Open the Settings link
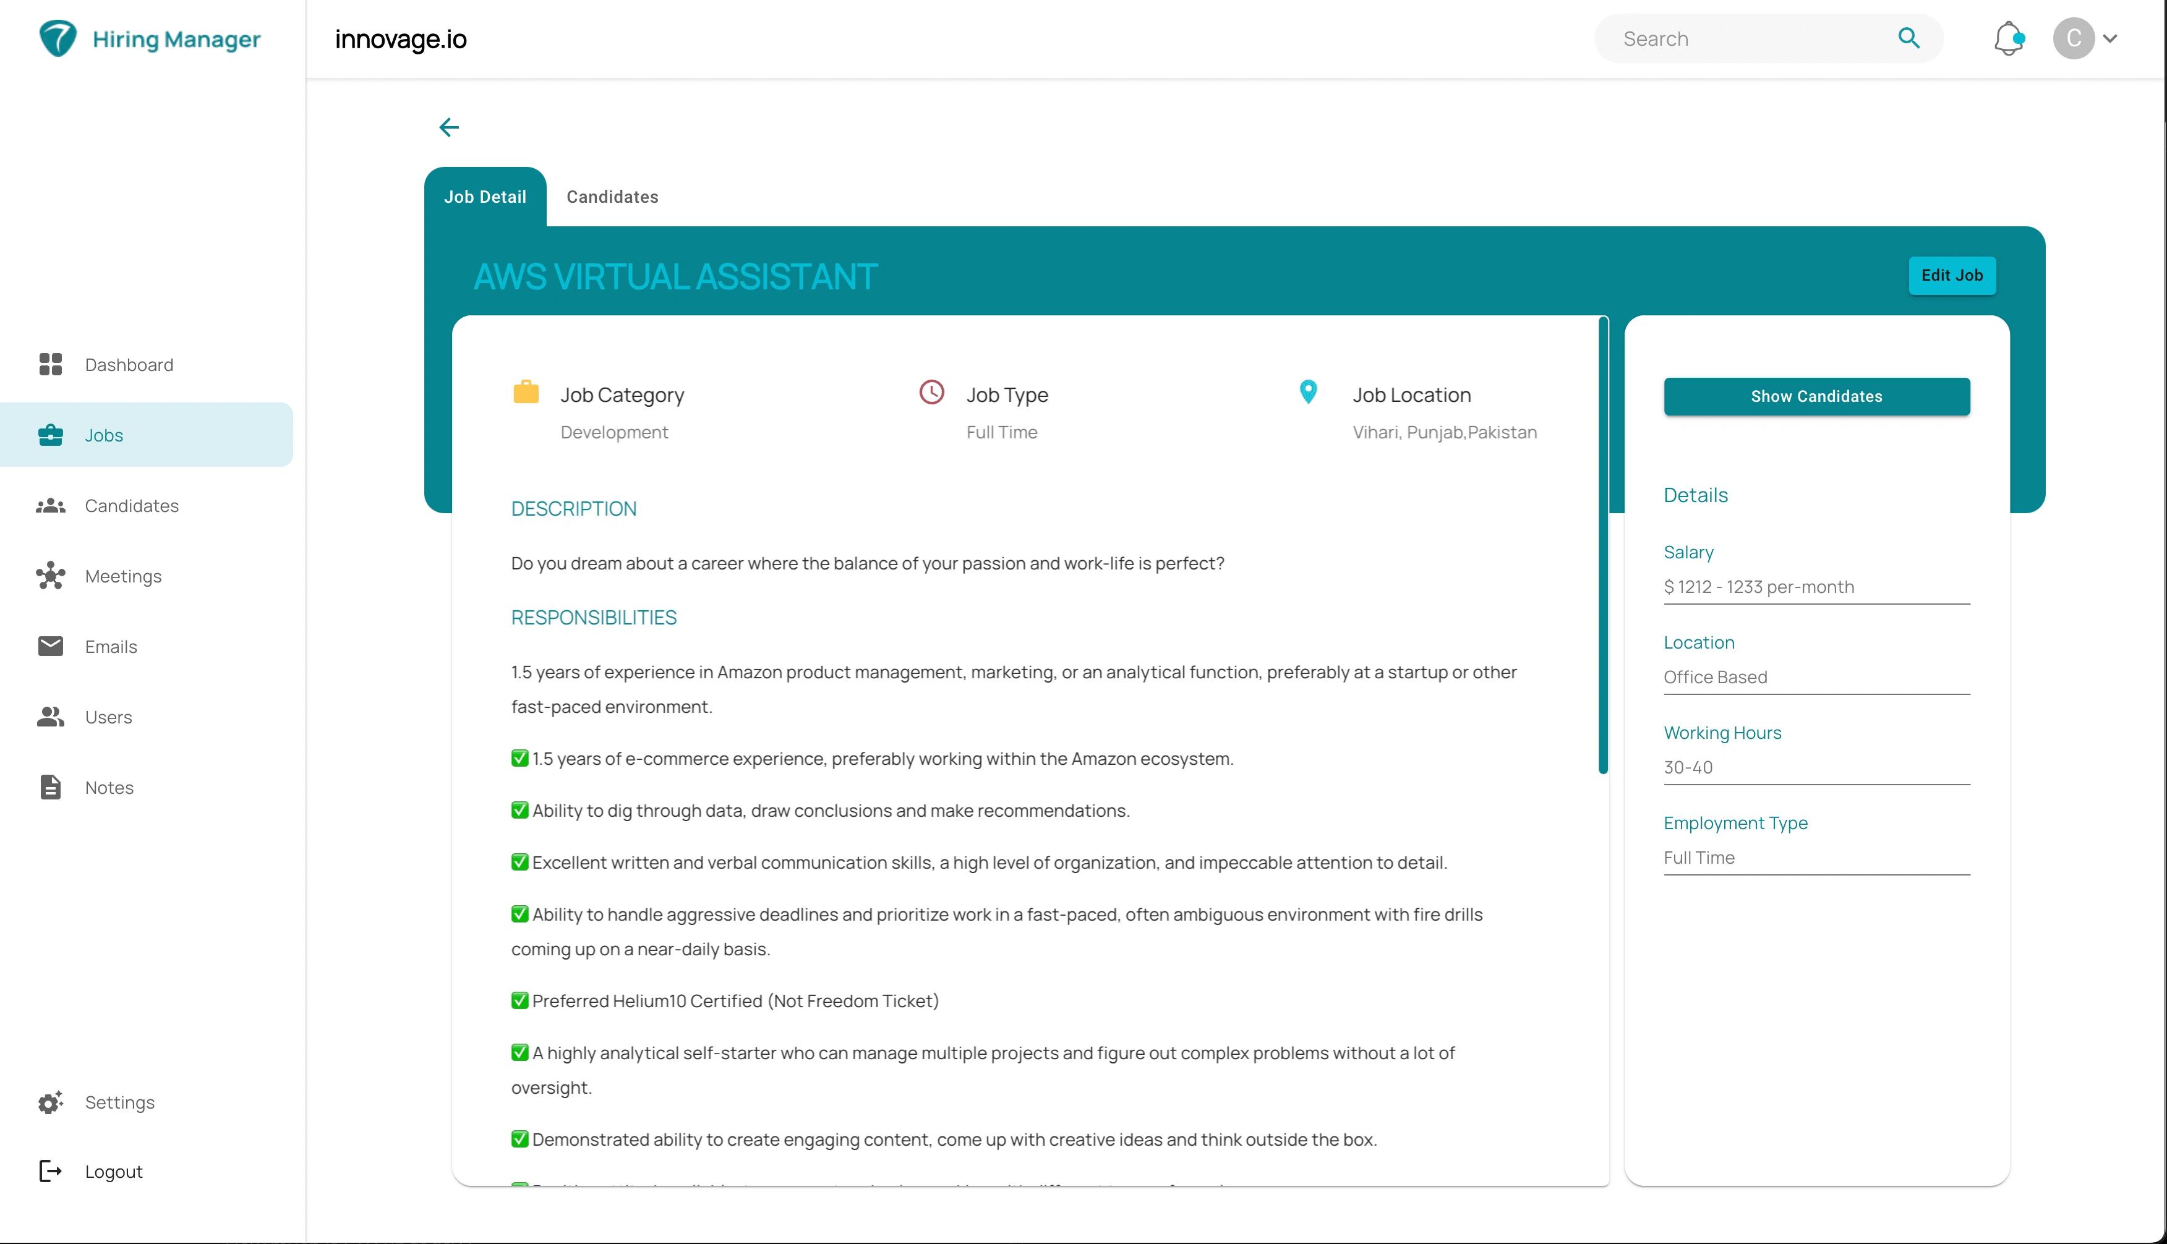This screenshot has width=2167, height=1244. coord(119,1102)
